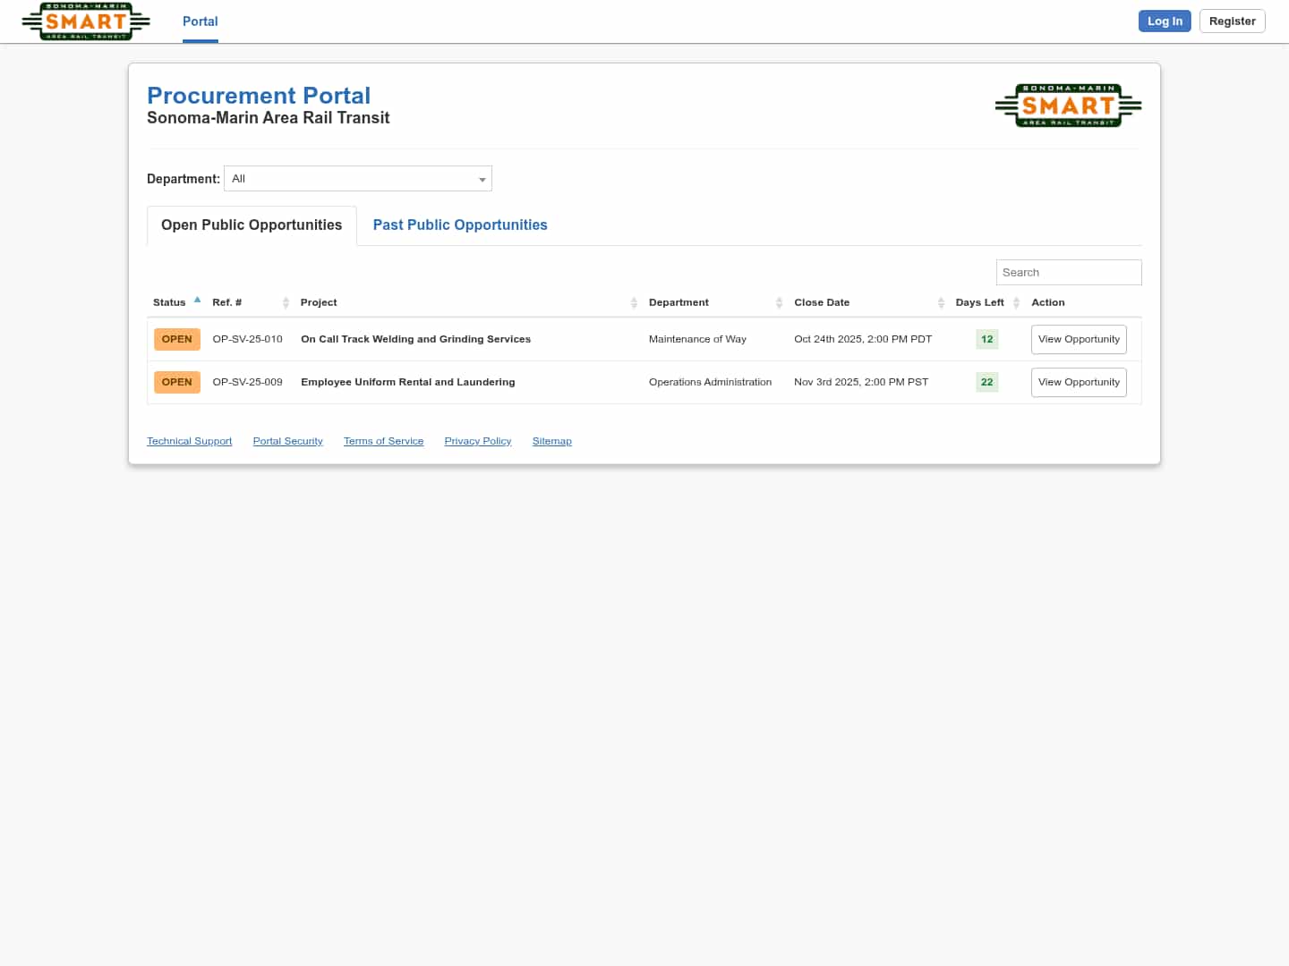Click the Log In button
The width and height of the screenshot is (1289, 966).
1165,21
